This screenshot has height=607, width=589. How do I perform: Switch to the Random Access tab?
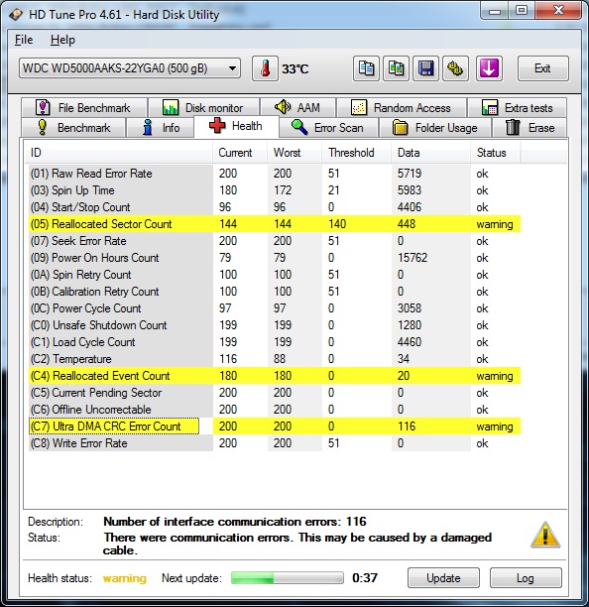pyautogui.click(x=401, y=108)
